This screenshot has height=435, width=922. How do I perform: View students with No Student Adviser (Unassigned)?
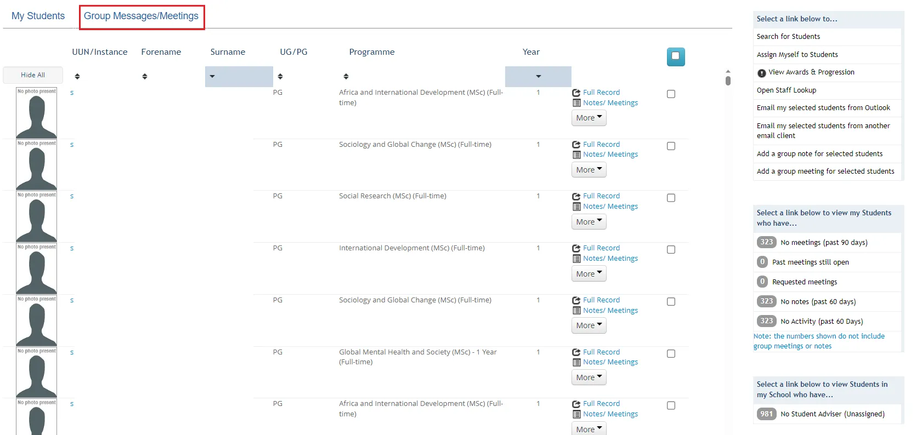click(x=832, y=414)
